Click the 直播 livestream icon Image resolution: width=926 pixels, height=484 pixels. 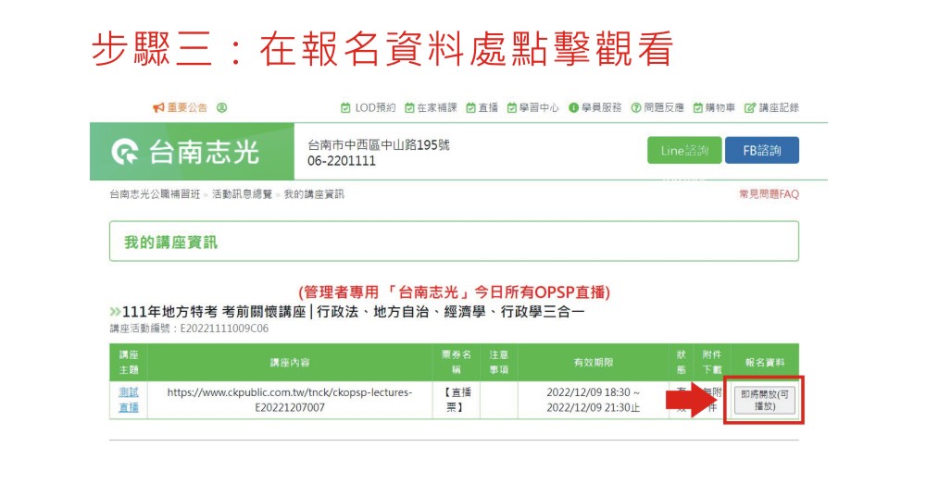470,107
